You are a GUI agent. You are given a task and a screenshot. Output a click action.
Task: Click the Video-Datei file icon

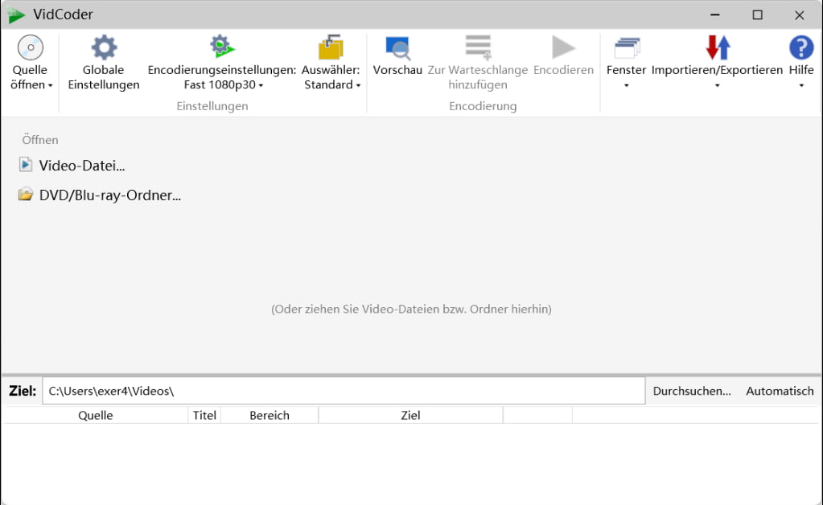[25, 165]
